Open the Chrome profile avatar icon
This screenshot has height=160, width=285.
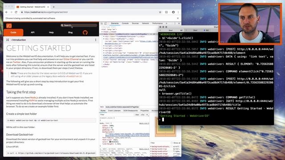(x=173, y=12)
